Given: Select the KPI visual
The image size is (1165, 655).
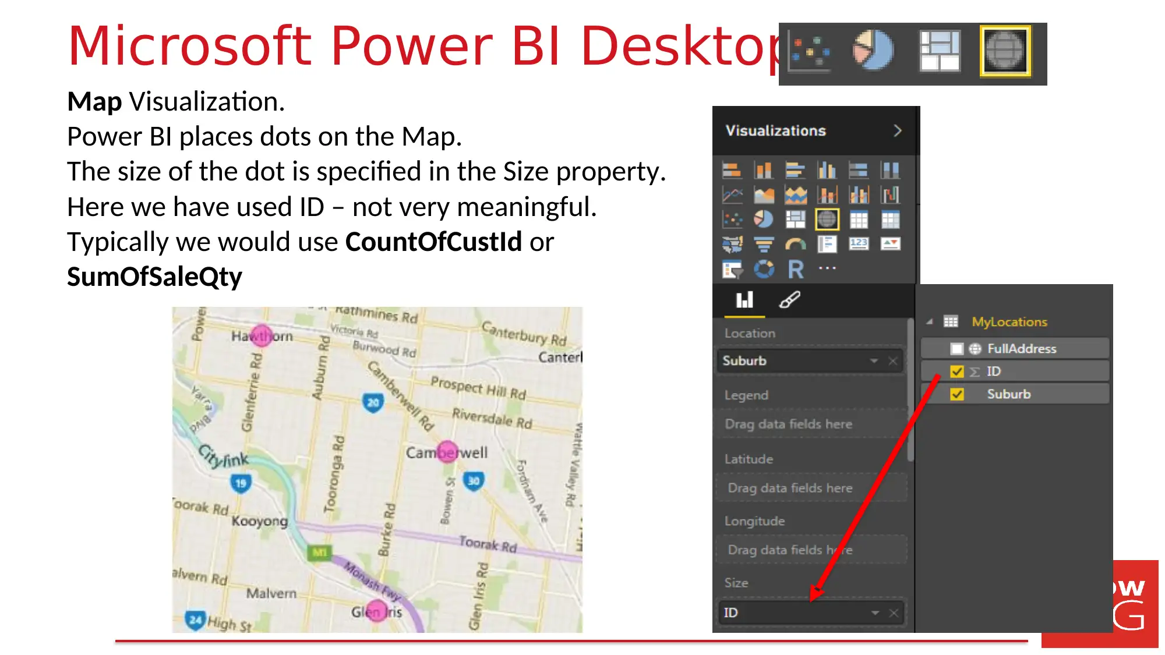Looking at the screenshot, I should 890,244.
